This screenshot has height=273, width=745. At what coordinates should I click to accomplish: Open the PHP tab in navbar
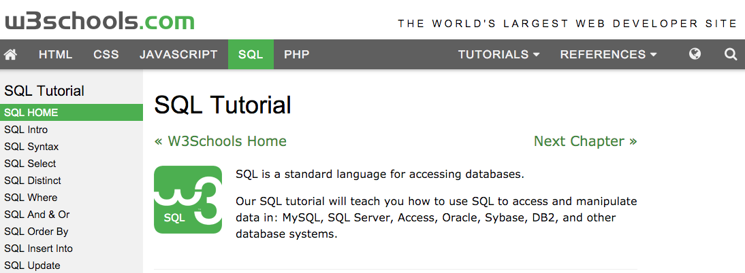click(296, 54)
